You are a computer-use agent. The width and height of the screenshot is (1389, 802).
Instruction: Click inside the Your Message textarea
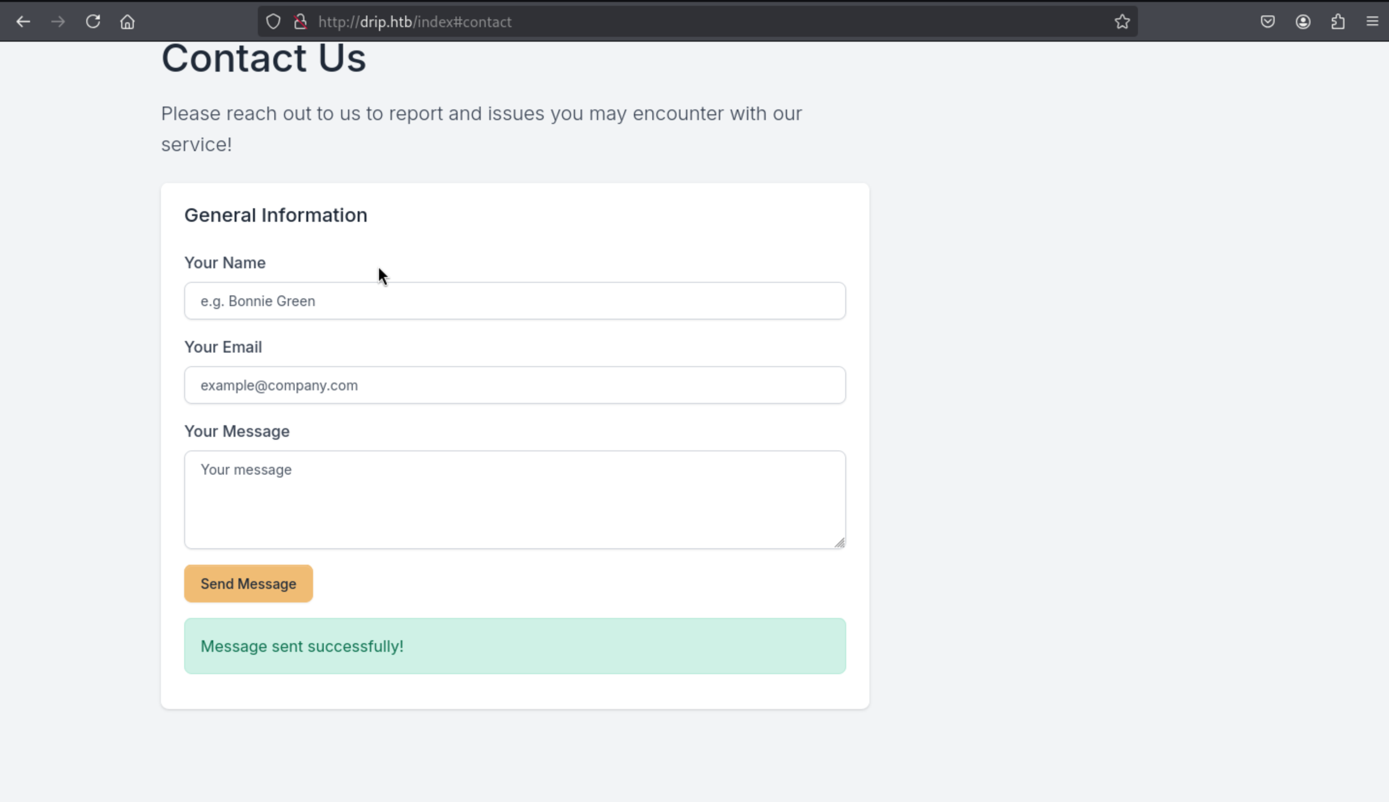[x=515, y=500]
